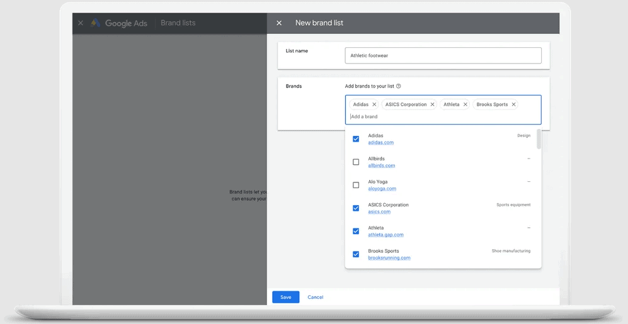Close the New brand list panel
This screenshot has width=628, height=324.
[279, 23]
